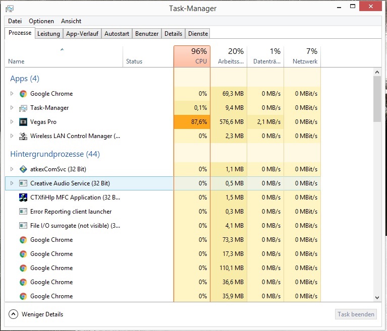Switch to the Benutzer tab

[x=147, y=34]
